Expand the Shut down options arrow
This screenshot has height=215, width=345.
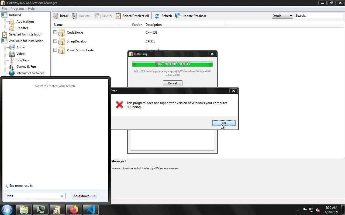[x=94, y=196]
